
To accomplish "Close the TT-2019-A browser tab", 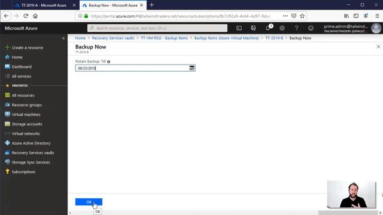I will [74, 5].
